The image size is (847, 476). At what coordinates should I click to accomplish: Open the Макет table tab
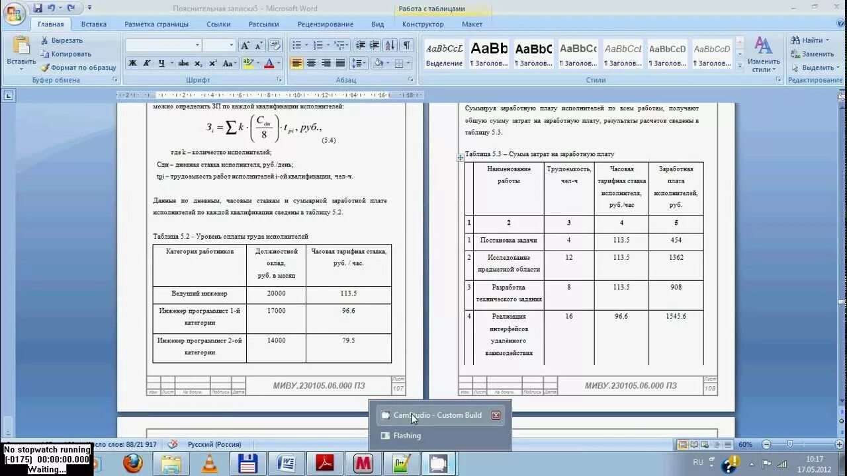coord(472,24)
